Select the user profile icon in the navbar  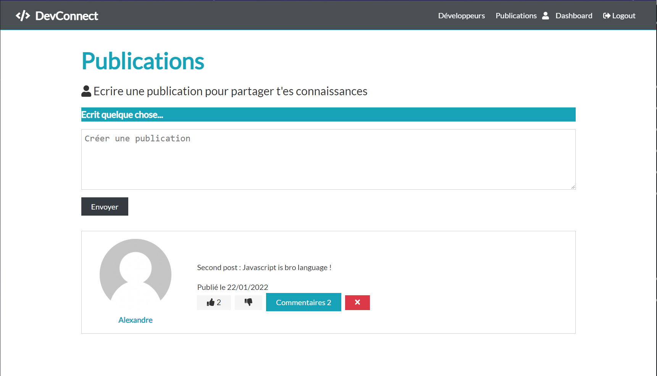click(545, 15)
